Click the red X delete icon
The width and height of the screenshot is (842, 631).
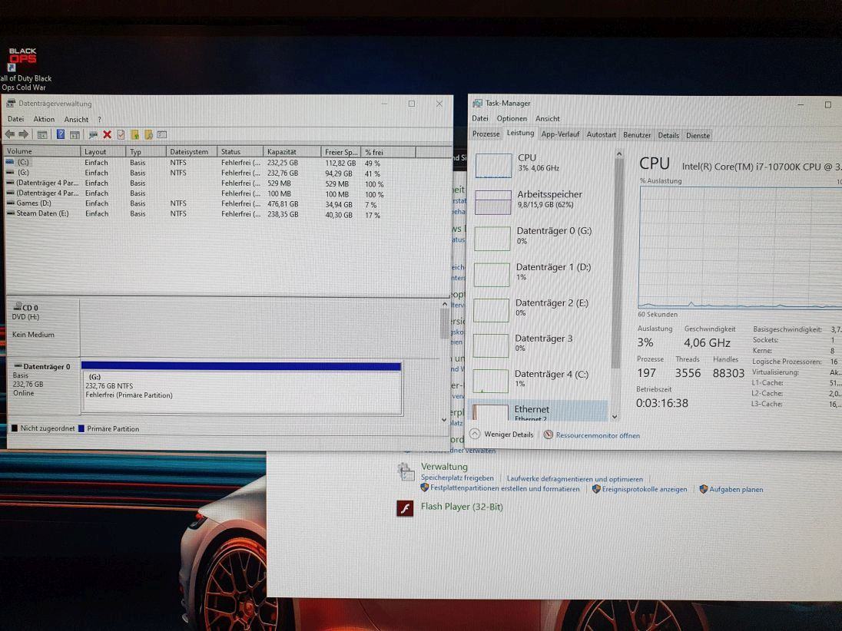click(x=107, y=134)
